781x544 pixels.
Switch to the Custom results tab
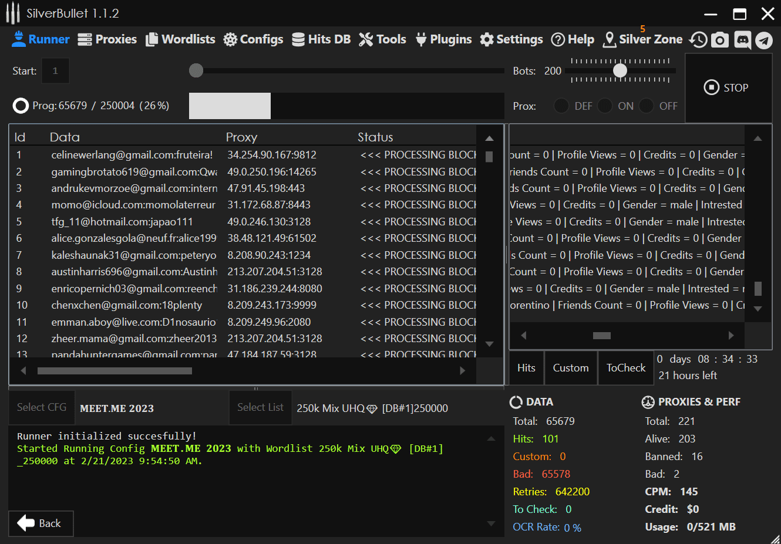[x=570, y=368]
